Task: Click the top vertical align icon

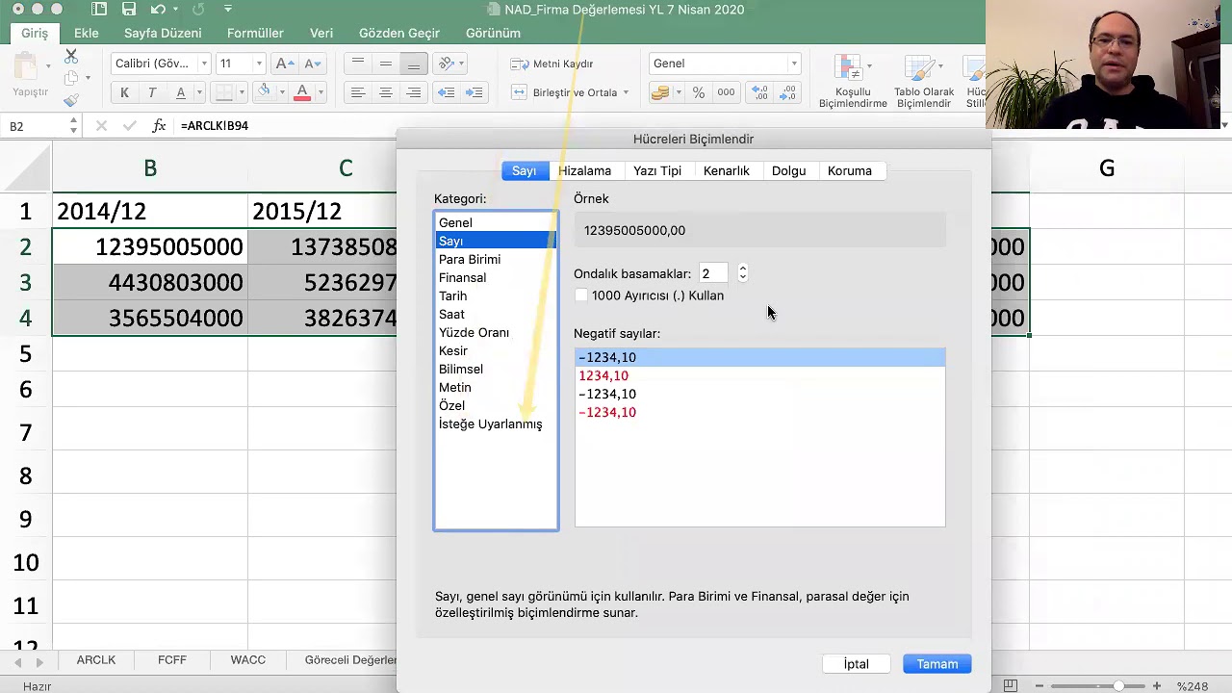Action: pyautogui.click(x=358, y=64)
